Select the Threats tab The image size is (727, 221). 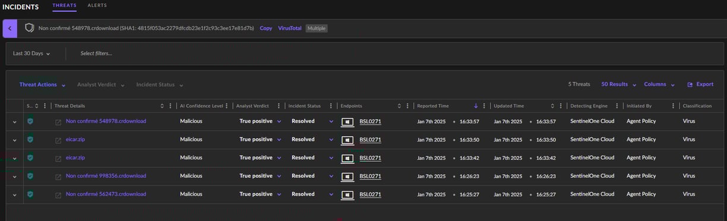coord(64,5)
